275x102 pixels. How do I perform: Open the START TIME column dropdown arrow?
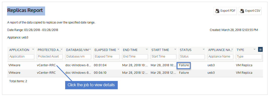click(175, 49)
